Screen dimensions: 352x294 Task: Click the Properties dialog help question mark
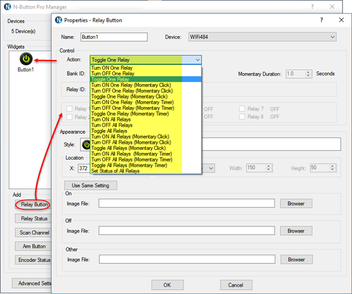[321, 20]
